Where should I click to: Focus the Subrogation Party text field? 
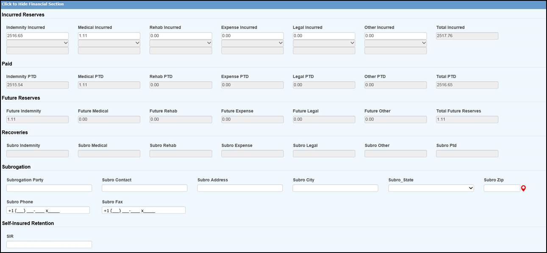(x=49, y=188)
